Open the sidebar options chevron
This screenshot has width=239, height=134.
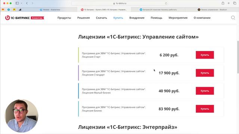click(22, 3)
